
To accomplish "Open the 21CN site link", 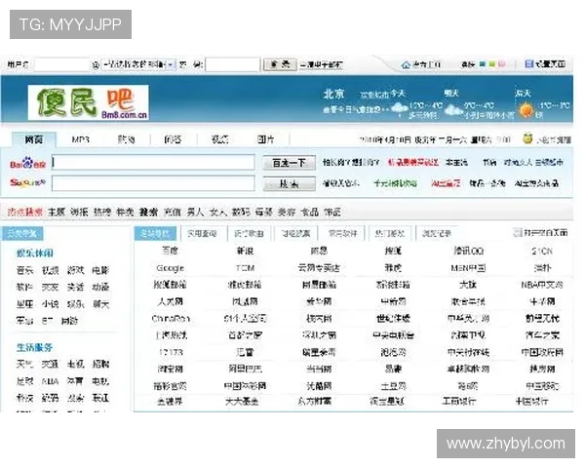I will tap(542, 252).
